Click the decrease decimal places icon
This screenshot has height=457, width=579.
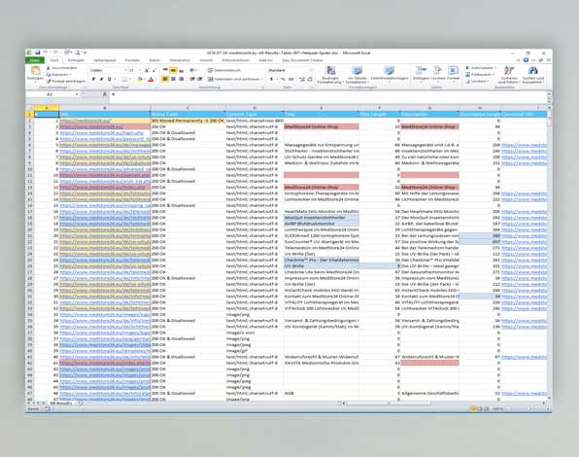(x=310, y=79)
